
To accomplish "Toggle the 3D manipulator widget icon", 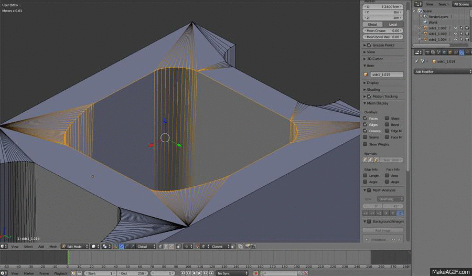I will point(115,247).
